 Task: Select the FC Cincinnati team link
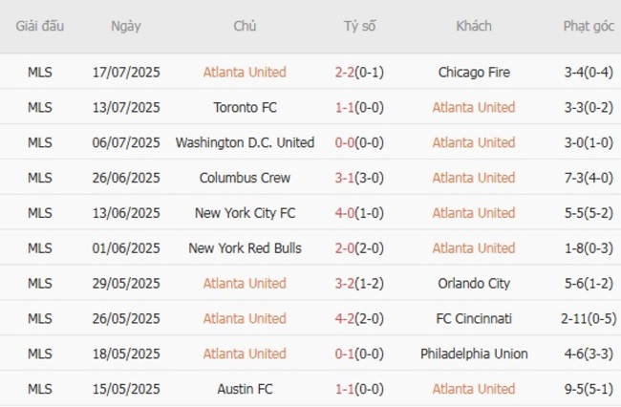tap(474, 319)
